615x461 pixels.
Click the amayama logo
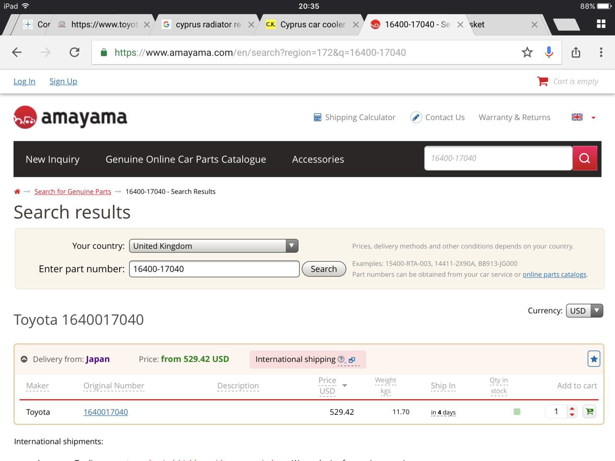(x=70, y=117)
